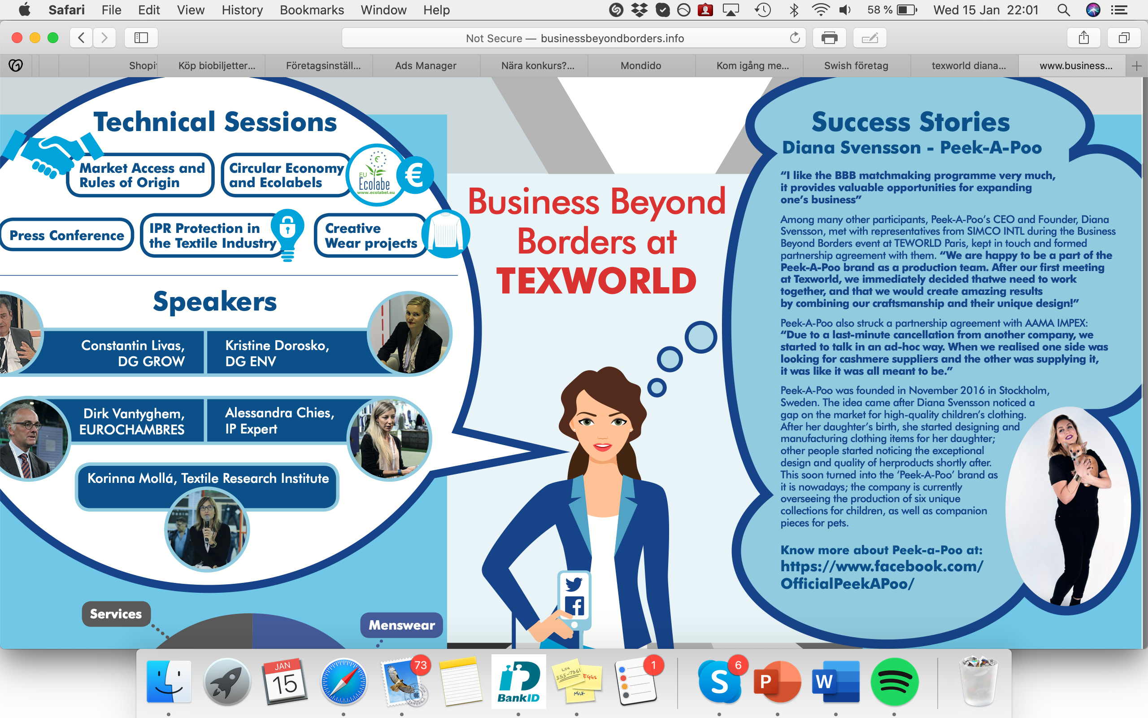Open the Help menu
The height and width of the screenshot is (718, 1148).
tap(436, 10)
